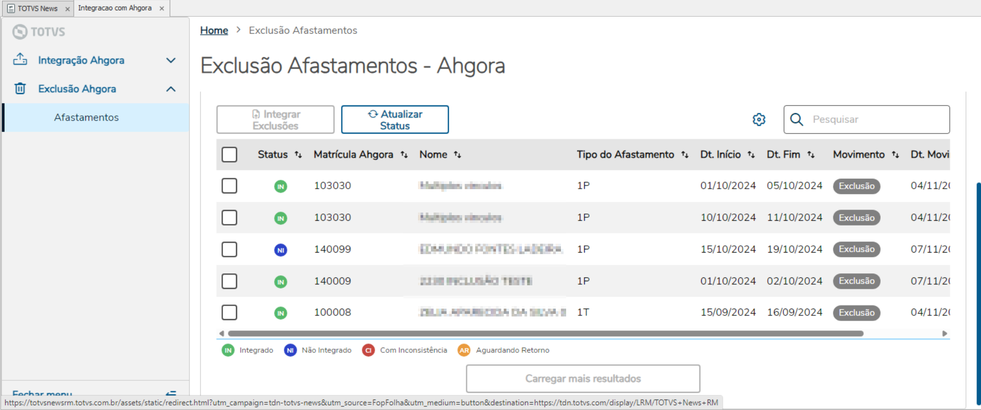Tick the checkbox for matrícula 100008

(x=229, y=312)
